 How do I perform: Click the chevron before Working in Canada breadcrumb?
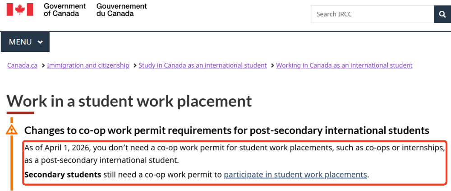[272, 65]
